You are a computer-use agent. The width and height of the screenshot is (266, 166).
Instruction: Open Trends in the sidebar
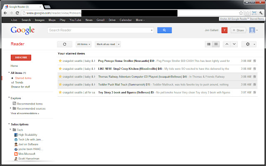point(19,83)
